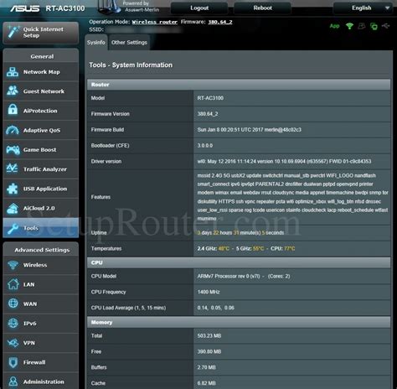Click the AiCloud 2.0 cloud icon
The width and height of the screenshot is (397, 389).
click(13, 209)
